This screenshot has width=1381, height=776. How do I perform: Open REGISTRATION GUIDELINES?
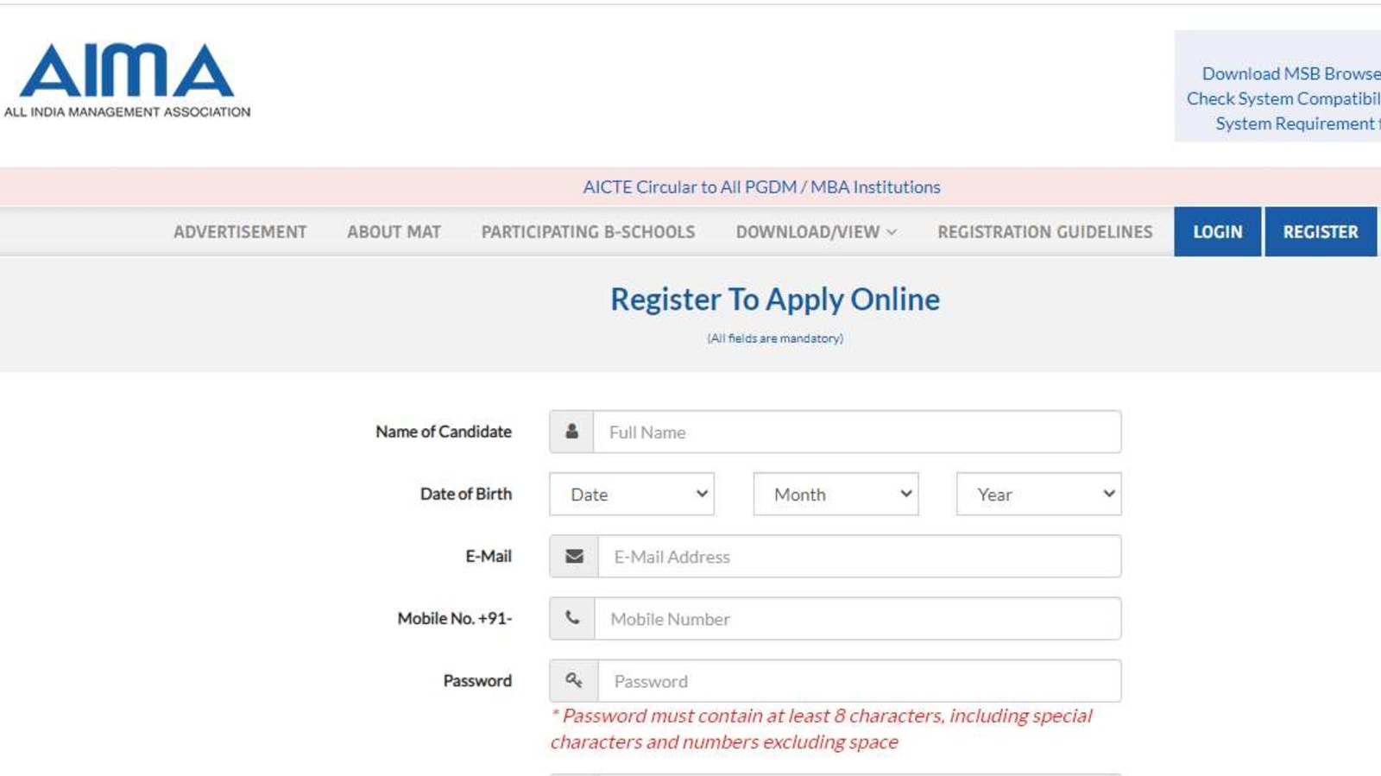[1044, 231]
